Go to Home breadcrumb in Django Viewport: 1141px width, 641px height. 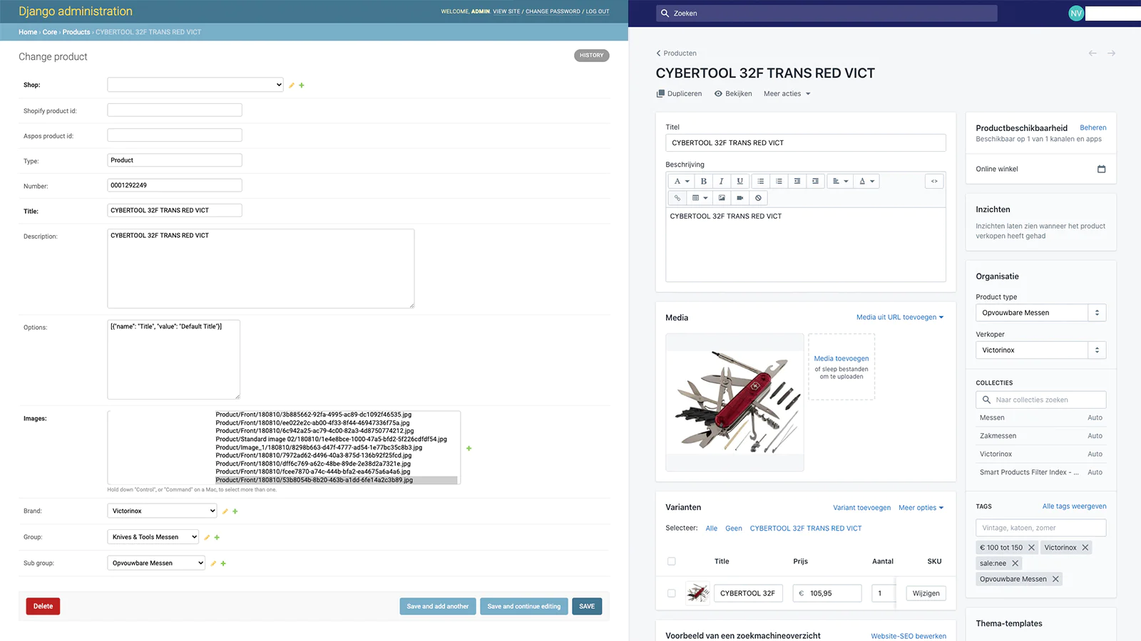coord(28,32)
